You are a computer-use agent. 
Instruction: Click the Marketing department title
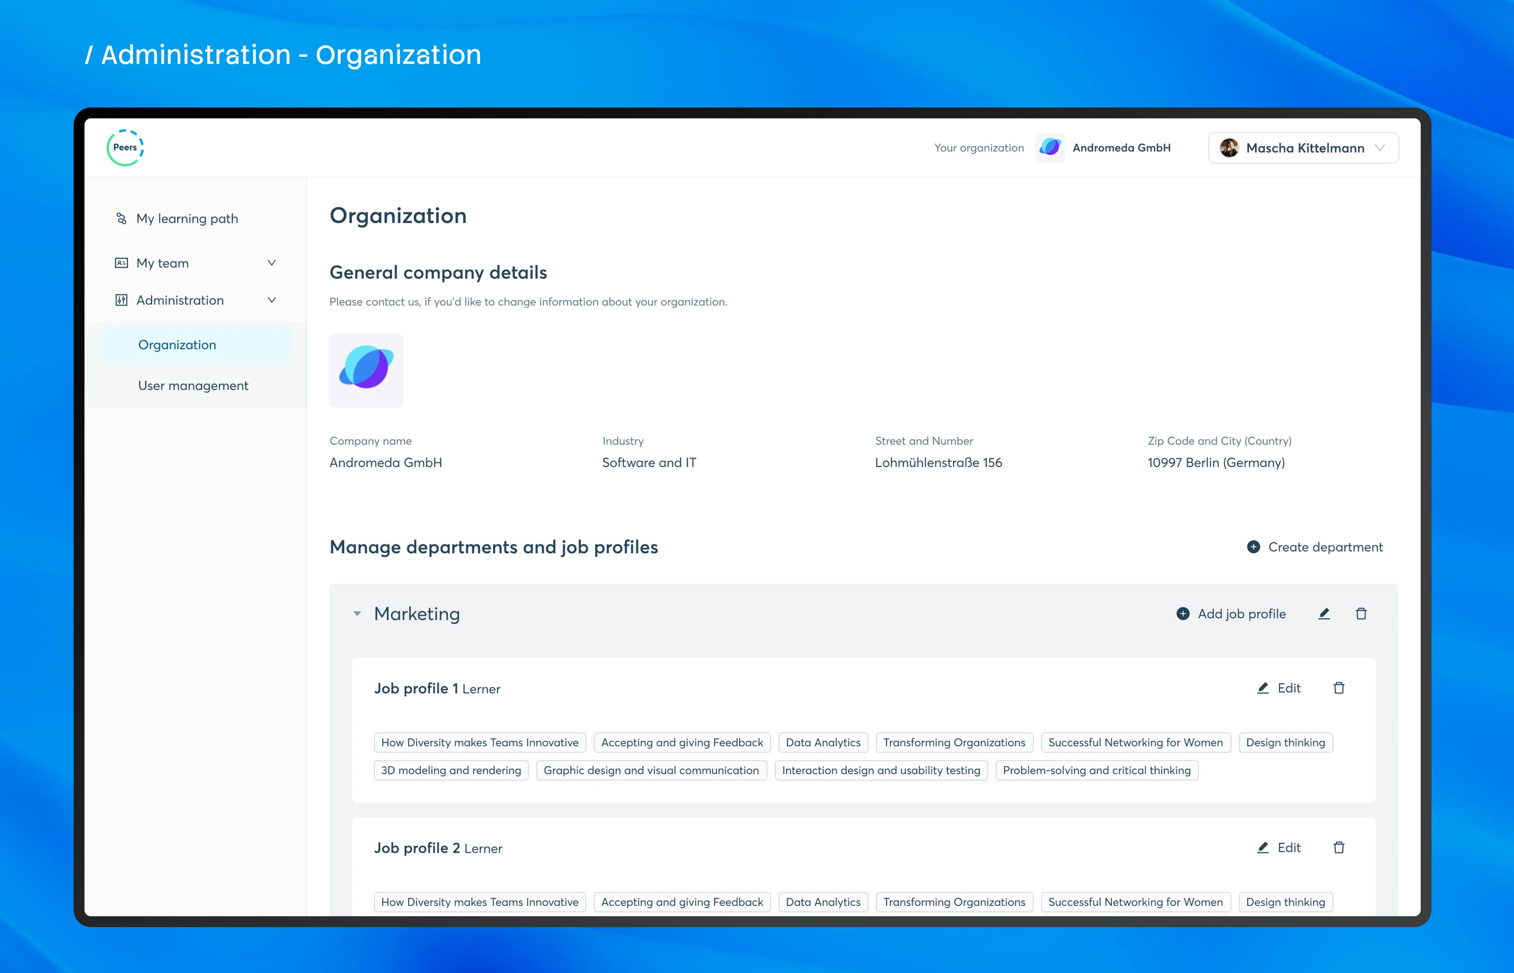pyautogui.click(x=417, y=614)
